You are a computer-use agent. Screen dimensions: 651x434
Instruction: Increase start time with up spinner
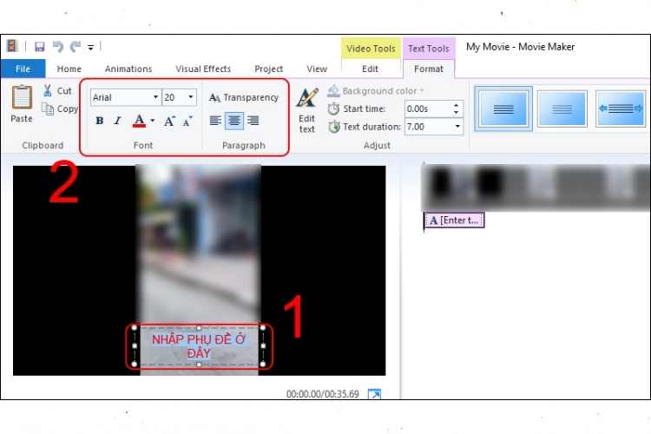[x=457, y=105]
